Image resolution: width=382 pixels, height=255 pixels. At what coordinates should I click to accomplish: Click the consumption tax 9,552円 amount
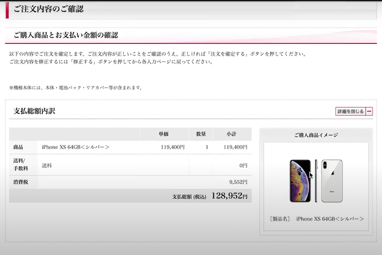(x=238, y=182)
